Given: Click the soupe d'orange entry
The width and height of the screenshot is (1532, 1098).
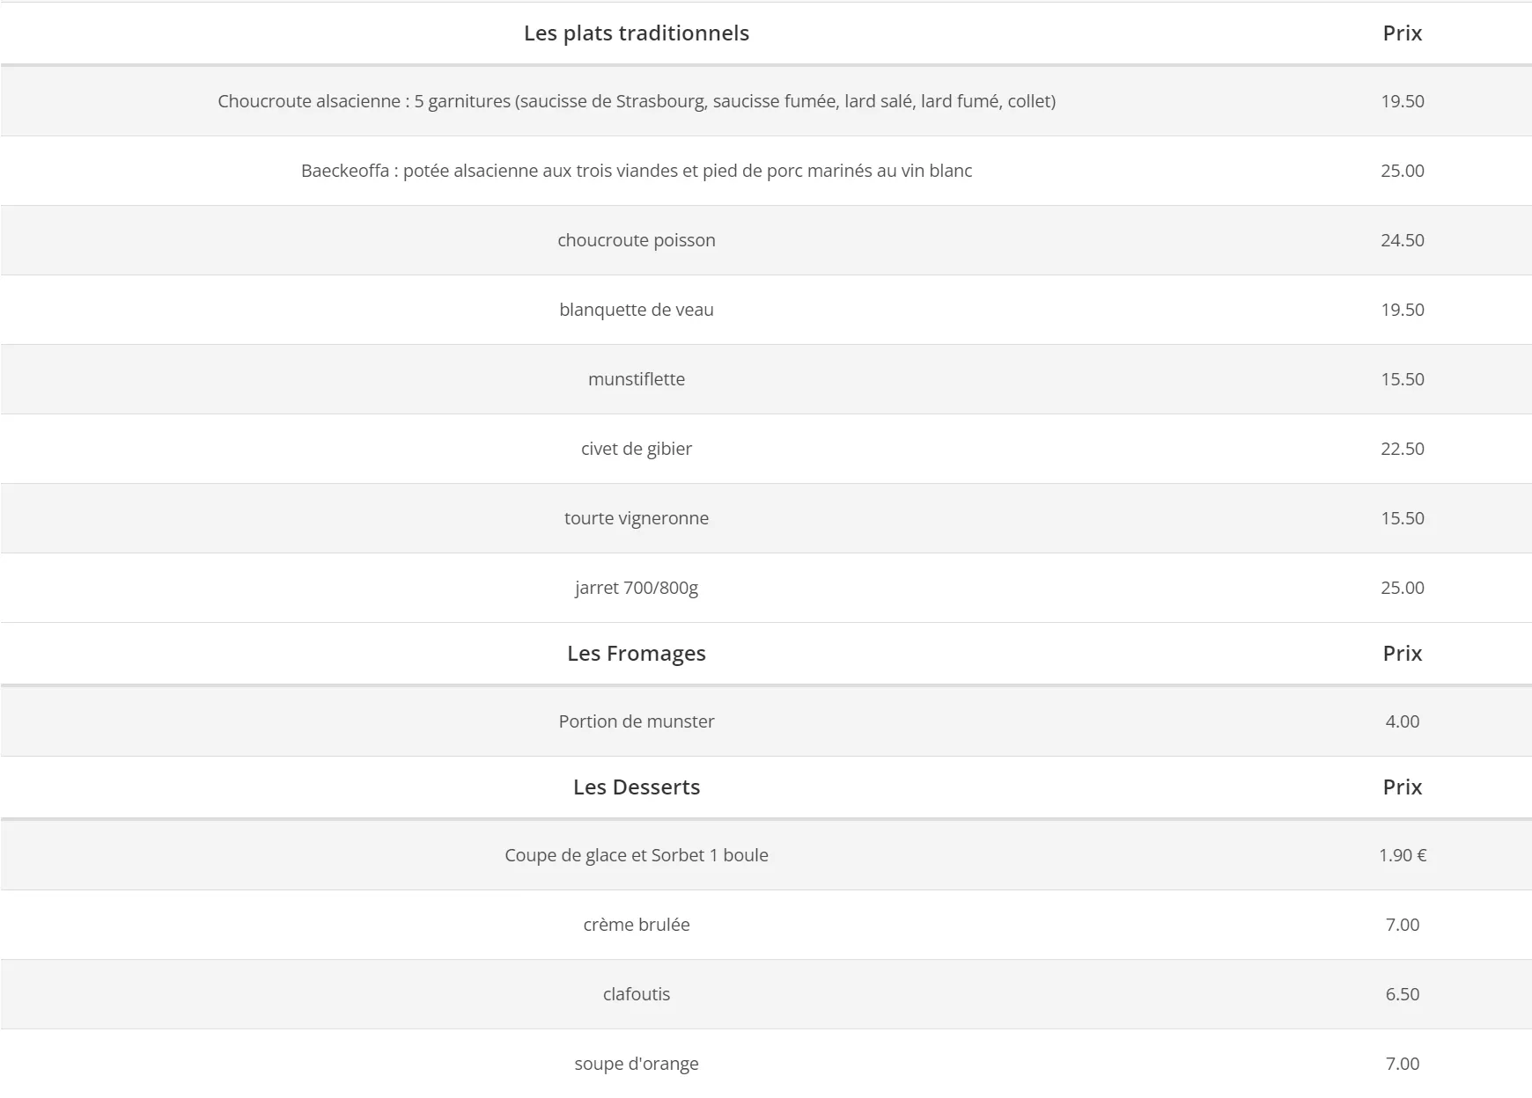Looking at the screenshot, I should [636, 1064].
